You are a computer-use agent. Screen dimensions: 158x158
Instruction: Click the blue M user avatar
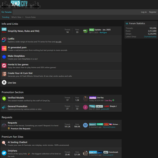pos(85,125)
